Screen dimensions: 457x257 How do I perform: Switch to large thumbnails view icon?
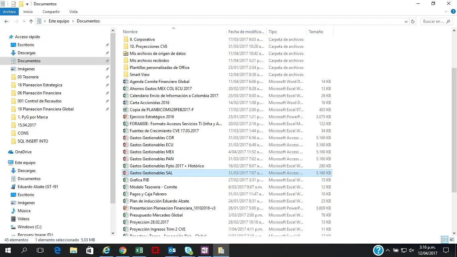pyautogui.click(x=452, y=240)
